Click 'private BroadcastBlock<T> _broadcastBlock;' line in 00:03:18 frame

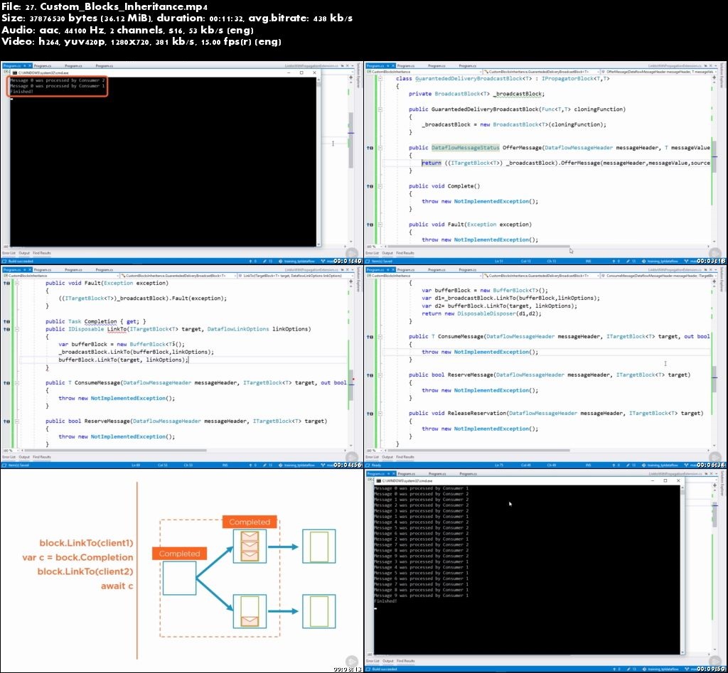pos(477,95)
